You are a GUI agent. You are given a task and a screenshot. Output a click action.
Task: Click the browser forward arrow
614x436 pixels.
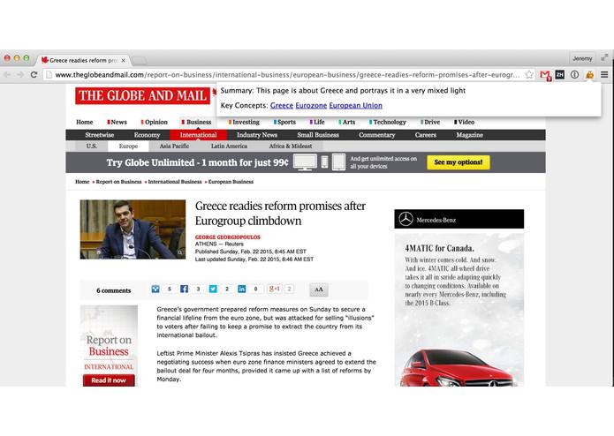tap(20, 74)
